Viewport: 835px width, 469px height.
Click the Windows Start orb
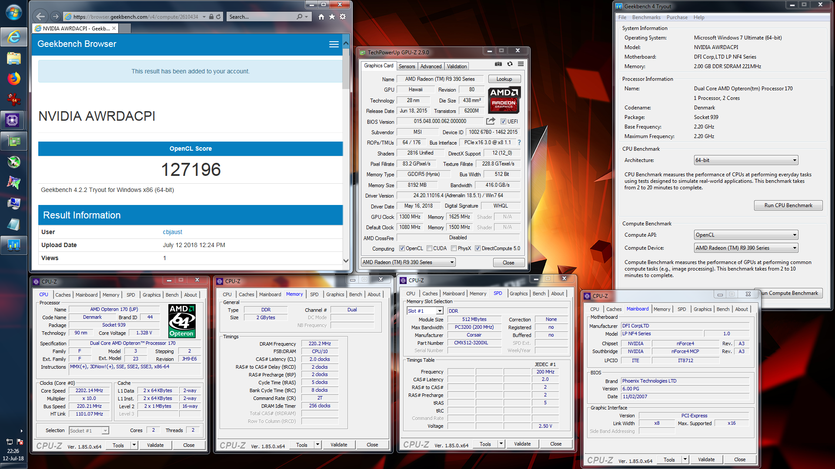click(13, 12)
